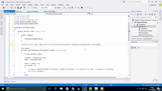Open the File menu
This screenshot has height=91, width=162.
2,5
